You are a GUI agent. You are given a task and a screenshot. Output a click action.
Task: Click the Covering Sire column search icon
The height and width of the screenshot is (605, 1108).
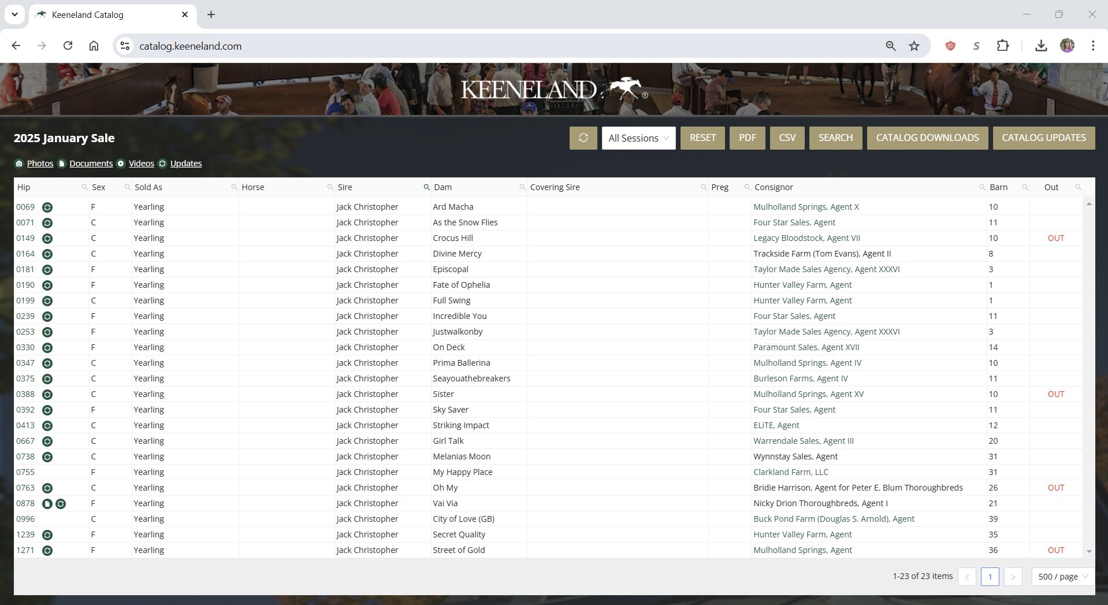704,187
